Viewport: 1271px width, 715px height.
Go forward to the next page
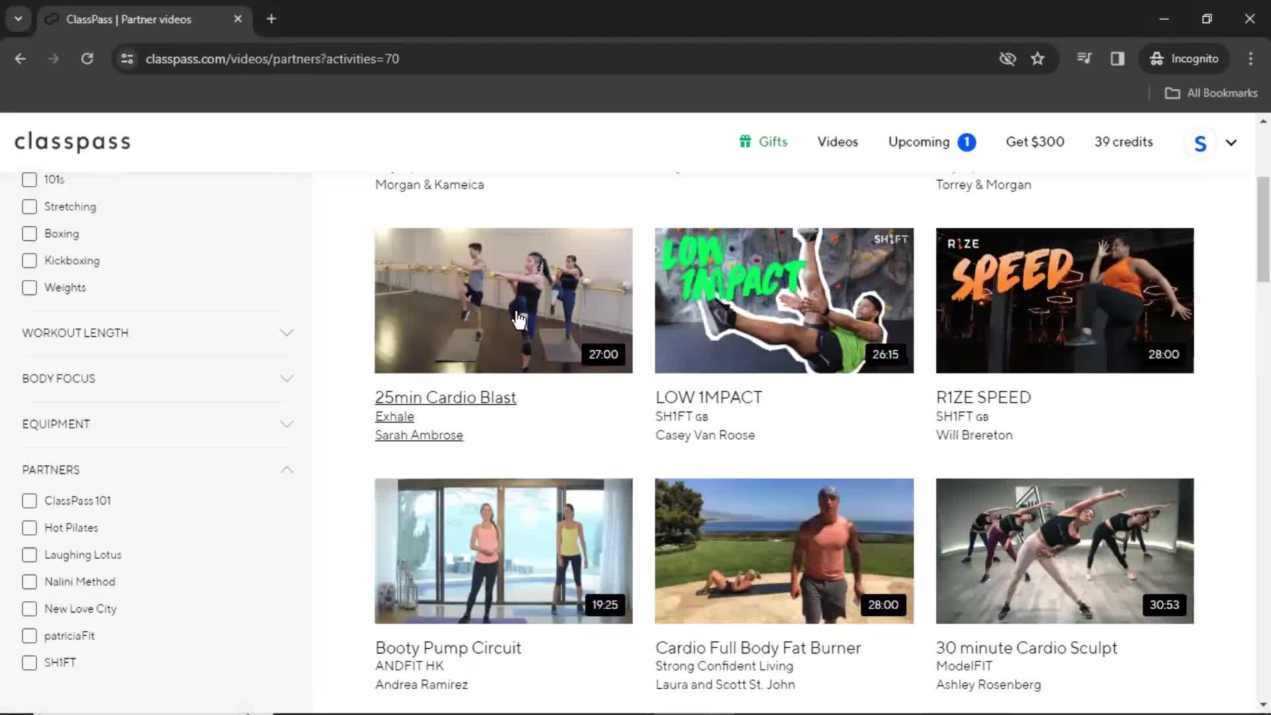53,59
